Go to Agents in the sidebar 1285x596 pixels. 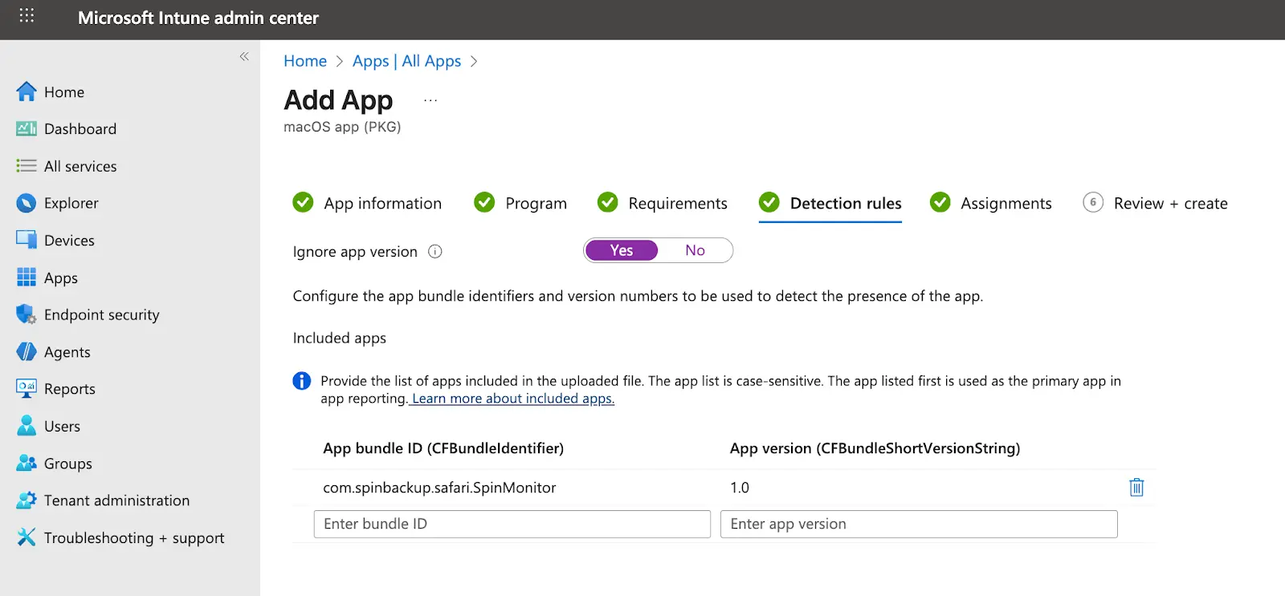point(67,352)
